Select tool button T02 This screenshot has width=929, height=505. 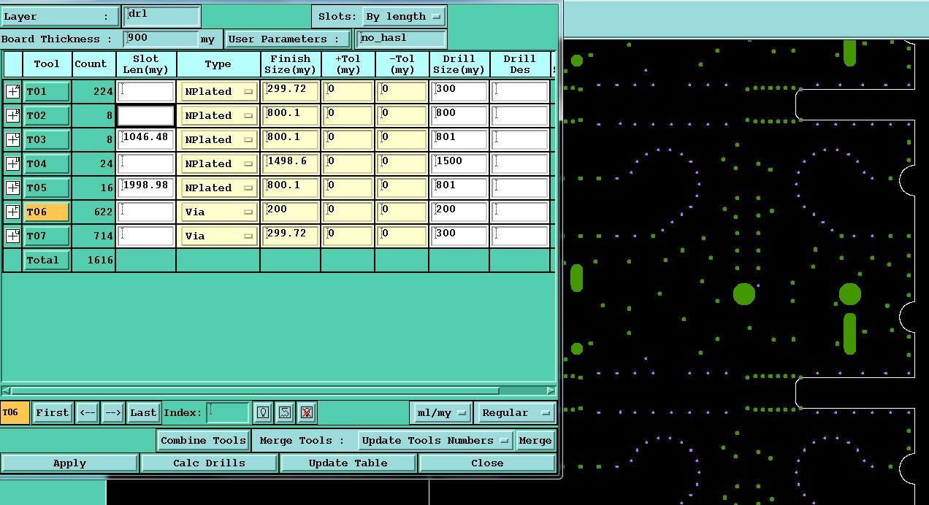click(x=47, y=115)
